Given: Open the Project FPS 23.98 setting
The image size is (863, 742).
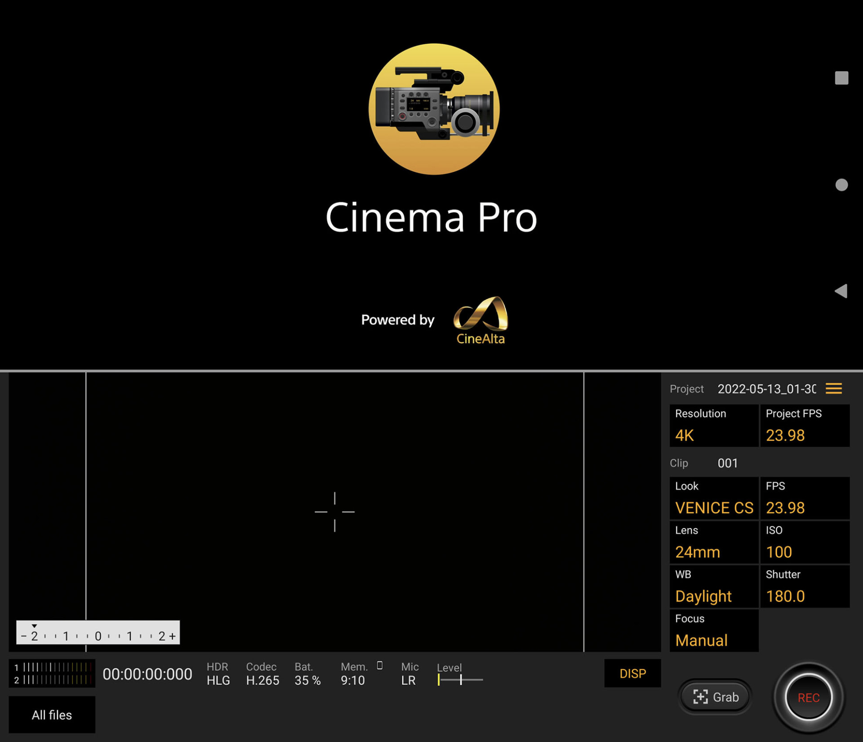Looking at the screenshot, I should tap(805, 425).
